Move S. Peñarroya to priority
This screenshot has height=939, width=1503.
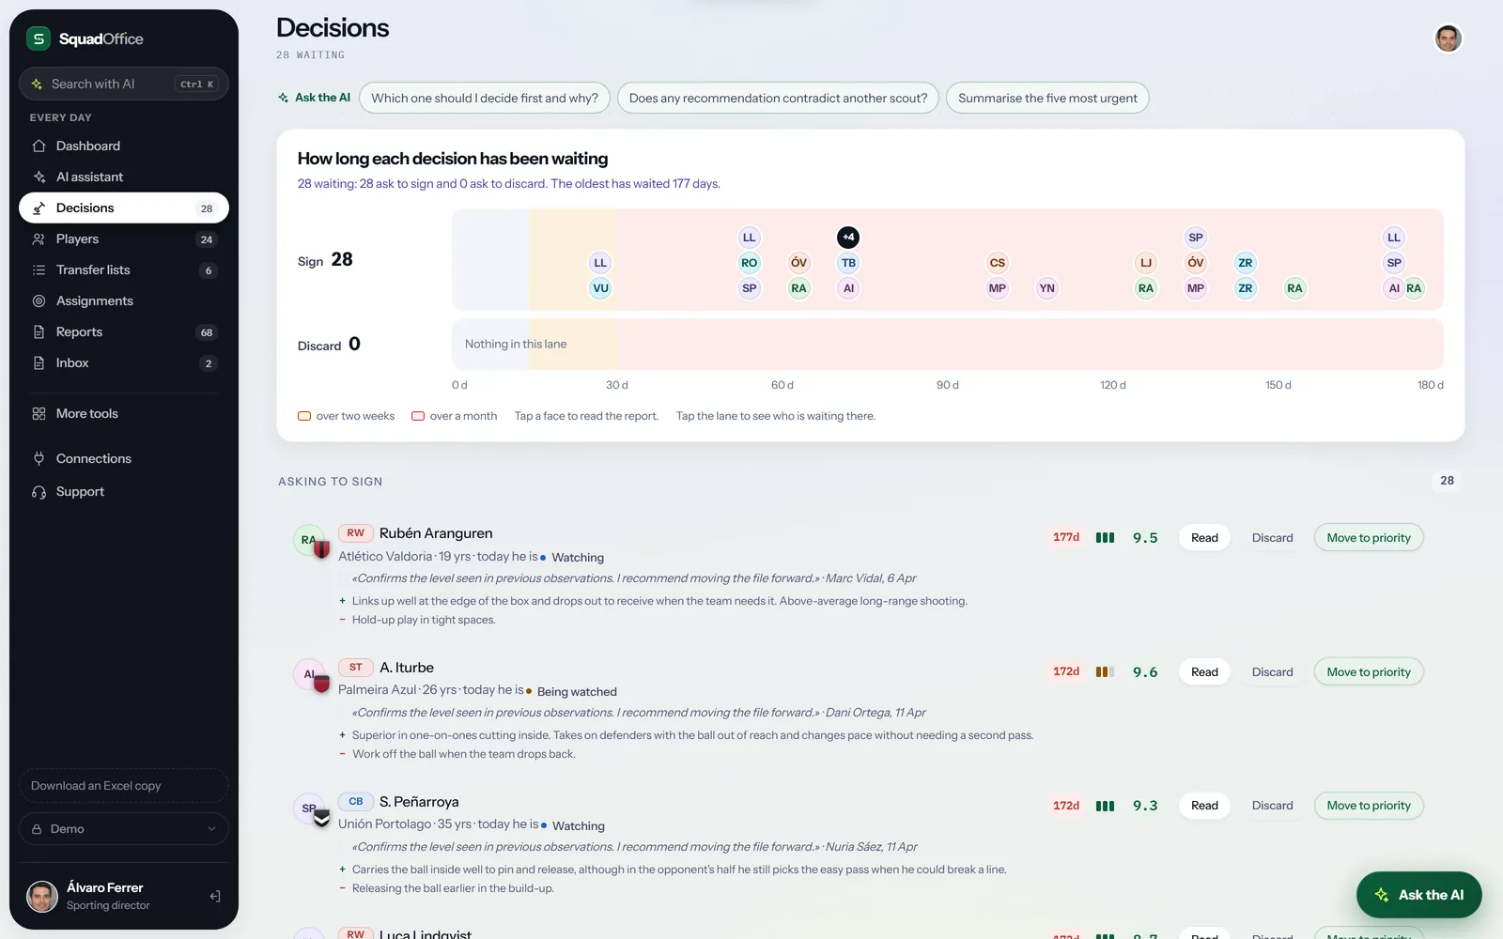click(x=1369, y=806)
